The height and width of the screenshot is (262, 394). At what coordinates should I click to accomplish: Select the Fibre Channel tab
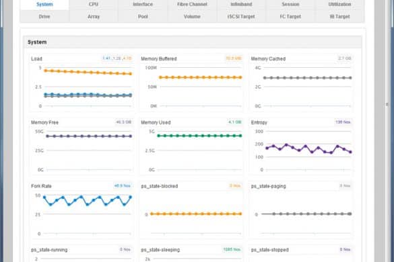pos(192,4)
